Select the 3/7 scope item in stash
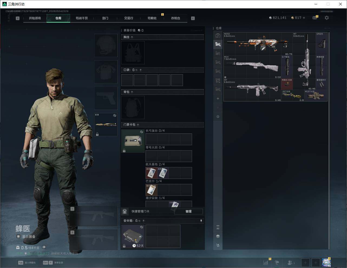Viewport: 347px width, 268px height. point(287,67)
